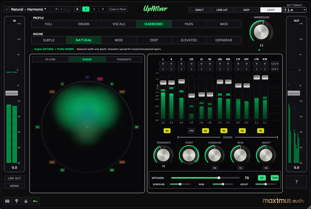Click the LINK OUT button
Image resolution: width=311 pixels, height=209 pixels.
pyautogui.click(x=14, y=178)
